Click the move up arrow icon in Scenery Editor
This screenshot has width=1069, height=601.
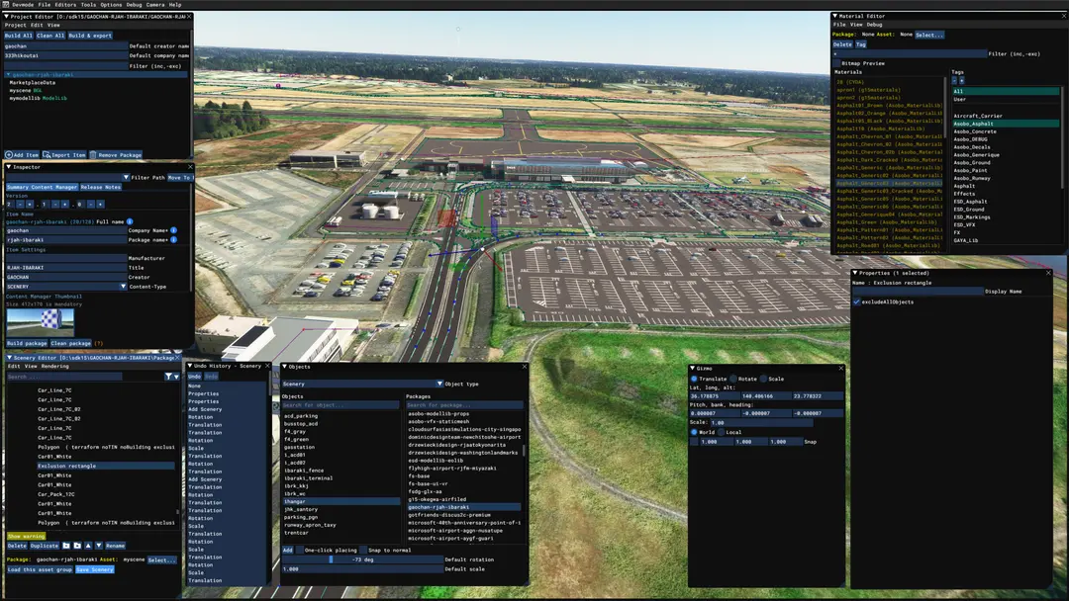pyautogui.click(x=88, y=546)
